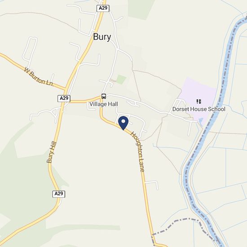Click the Dorset House School building icon
The image size is (247, 247).
[199, 101]
